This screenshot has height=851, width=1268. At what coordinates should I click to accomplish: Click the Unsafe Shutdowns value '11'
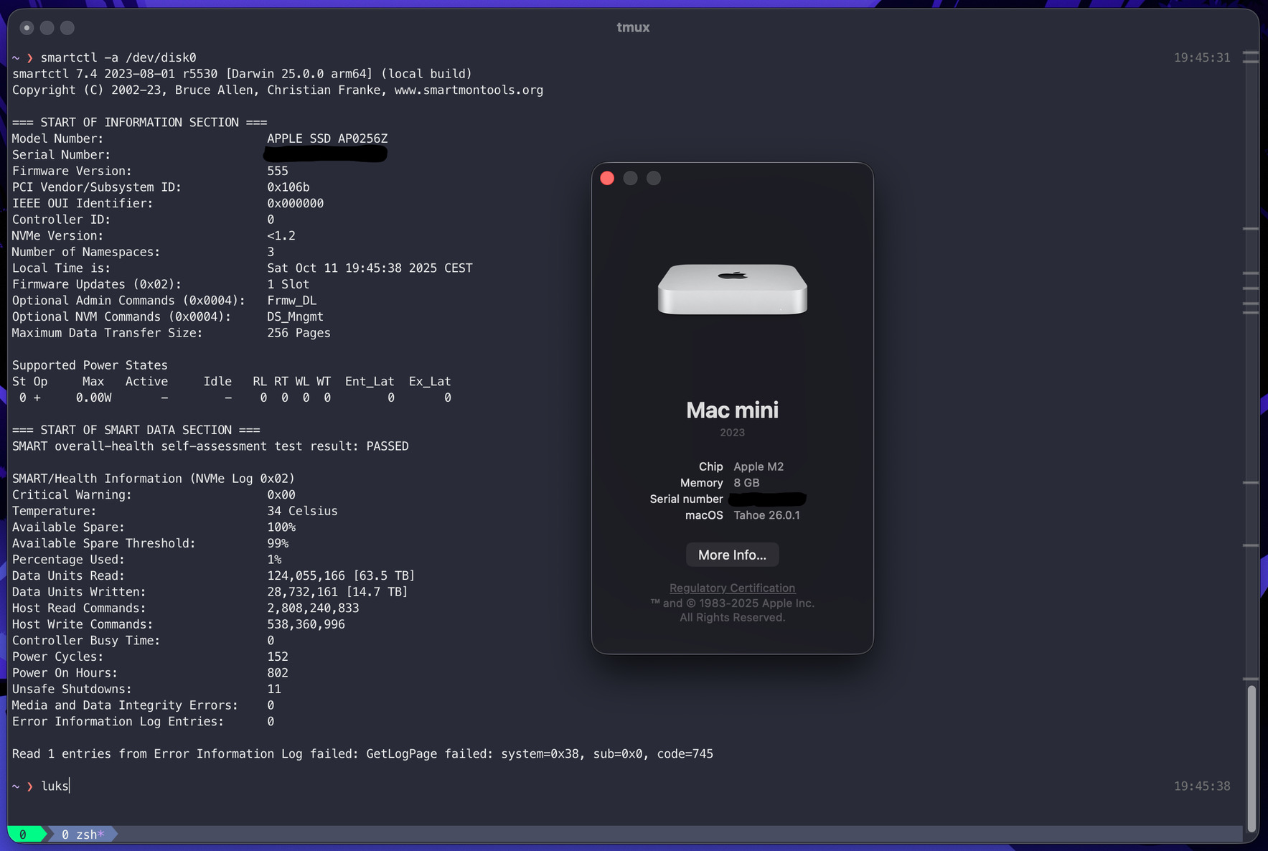pyautogui.click(x=274, y=690)
